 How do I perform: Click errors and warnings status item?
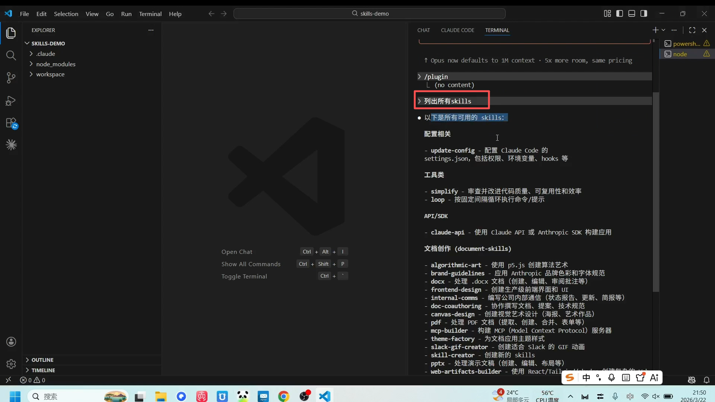tap(33, 380)
